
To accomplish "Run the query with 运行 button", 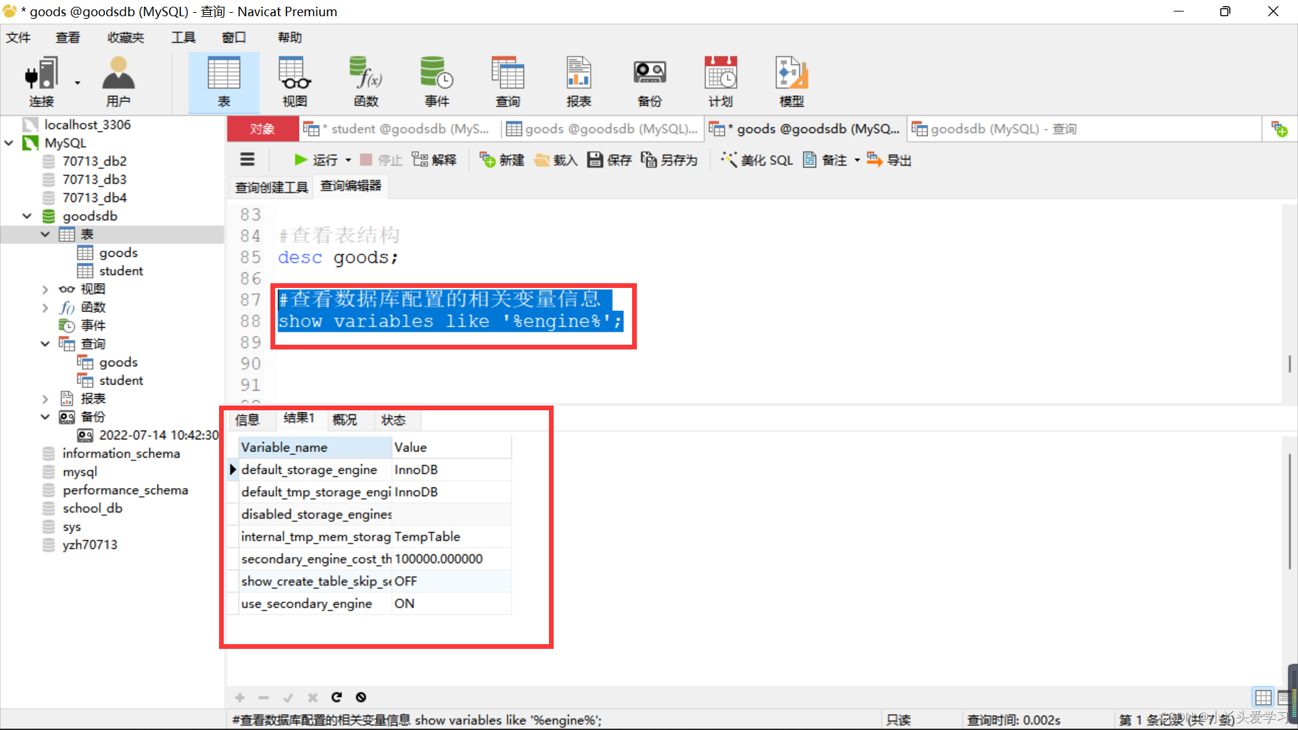I will click(x=316, y=160).
